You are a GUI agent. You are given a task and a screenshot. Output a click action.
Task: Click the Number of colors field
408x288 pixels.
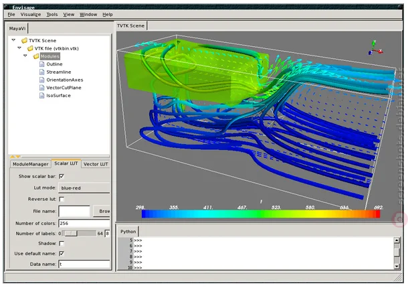pos(84,223)
